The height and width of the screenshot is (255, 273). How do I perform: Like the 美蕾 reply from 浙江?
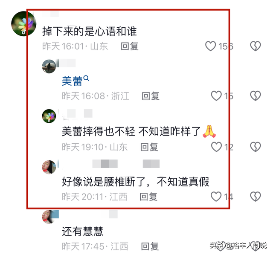[x=216, y=96]
